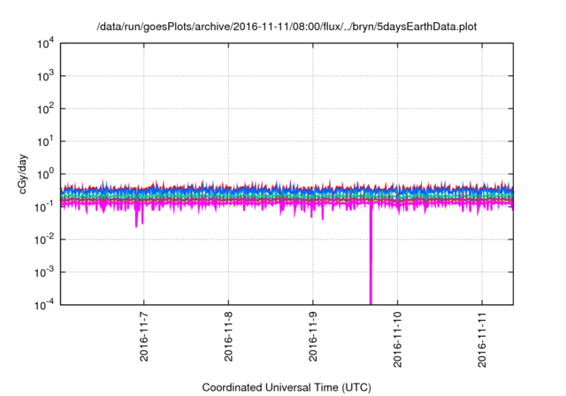Select the 2016-11-8 date tick label
The width and height of the screenshot is (566, 396).
[228, 337]
